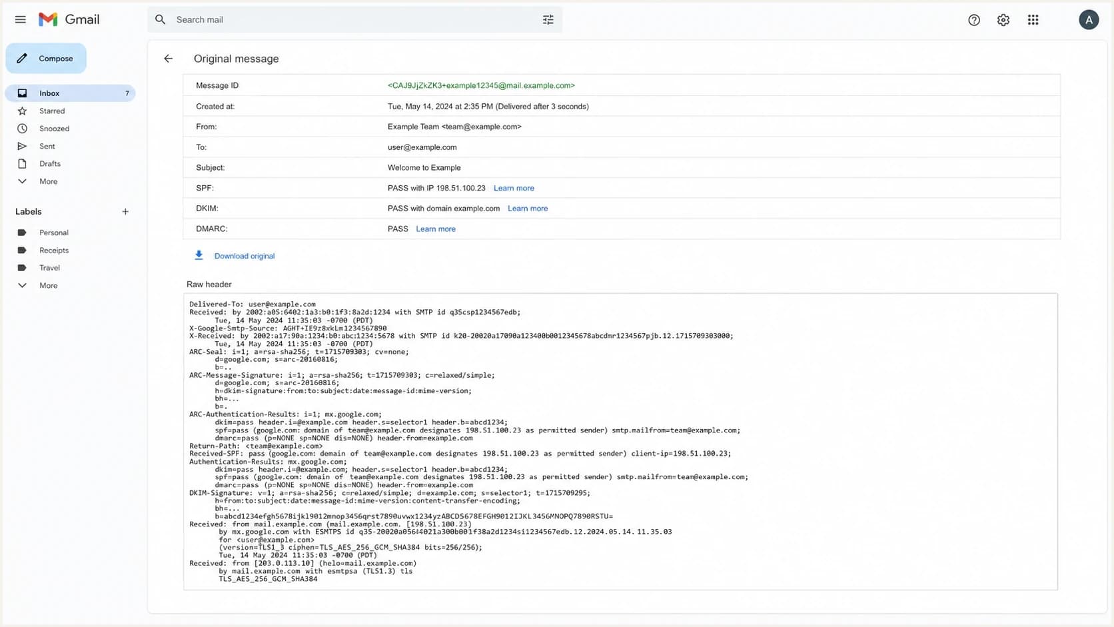The image size is (1114, 627).
Task: Click the Original message heading
Action: [x=237, y=59]
